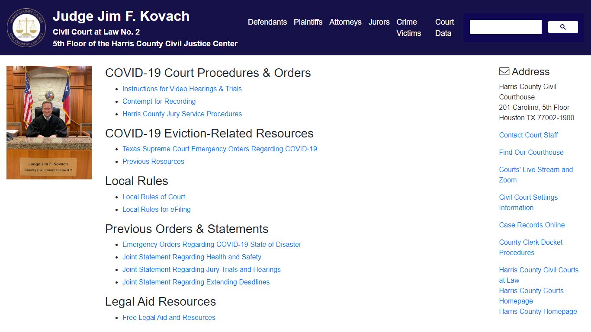Viewport: 591px width, 332px height.
Task: Open the Contempt for Recording link
Action: pos(159,101)
